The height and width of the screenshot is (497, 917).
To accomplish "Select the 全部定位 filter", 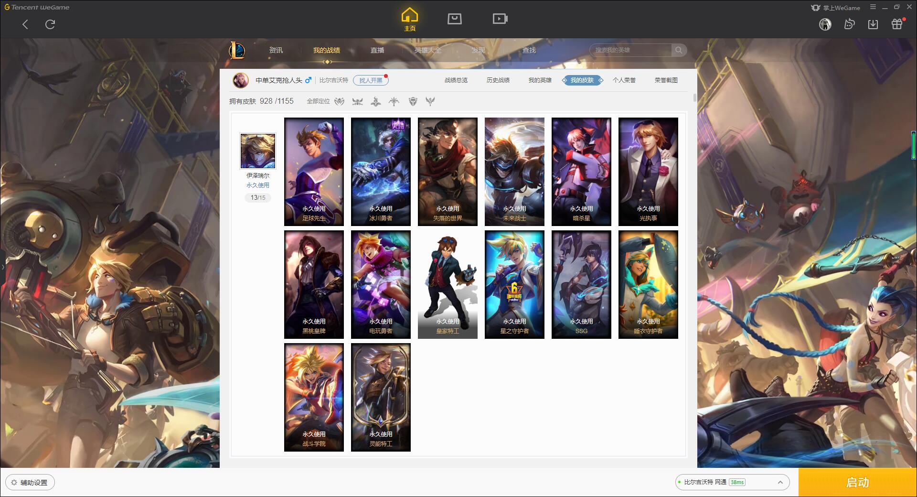I will 318,101.
